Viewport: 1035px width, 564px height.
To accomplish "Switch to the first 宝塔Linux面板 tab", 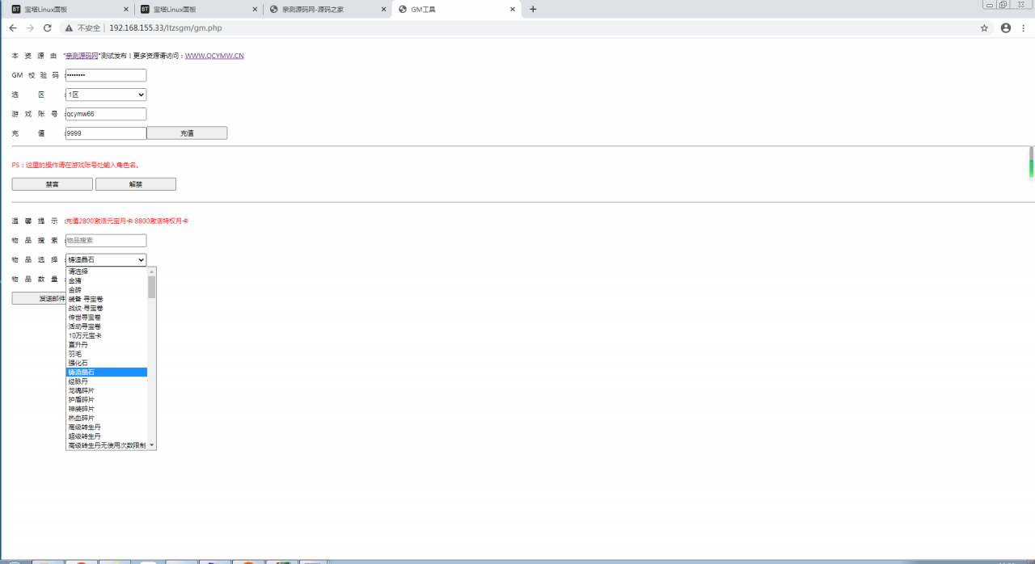I will (x=65, y=9).
